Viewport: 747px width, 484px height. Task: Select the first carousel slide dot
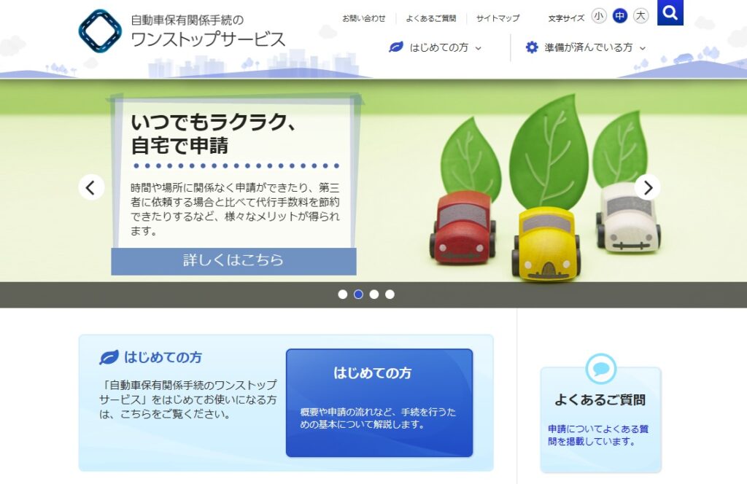[x=343, y=294]
